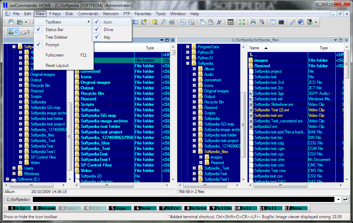Click the disc image toolbar icon
This screenshot has width=353, height=223.
click(x=191, y=22)
